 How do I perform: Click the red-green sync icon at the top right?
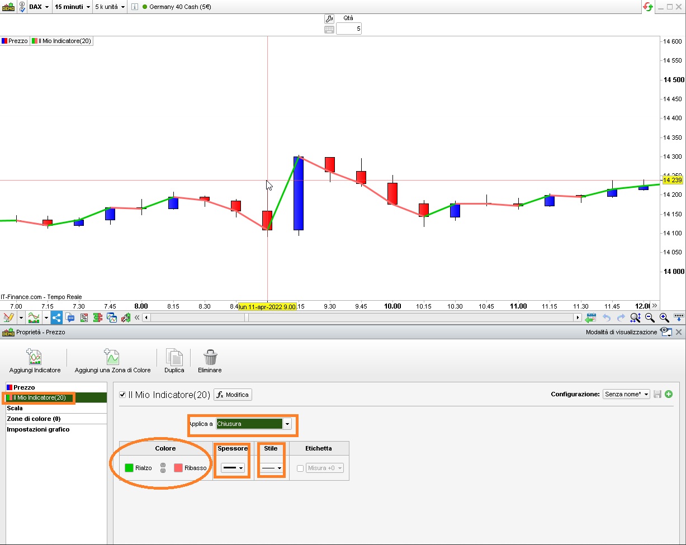pyautogui.click(x=648, y=7)
